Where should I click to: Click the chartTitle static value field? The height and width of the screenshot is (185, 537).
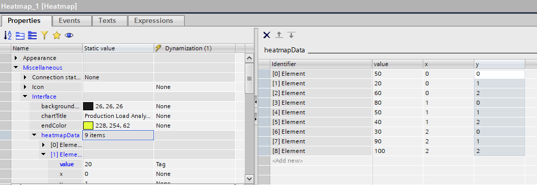(x=118, y=116)
